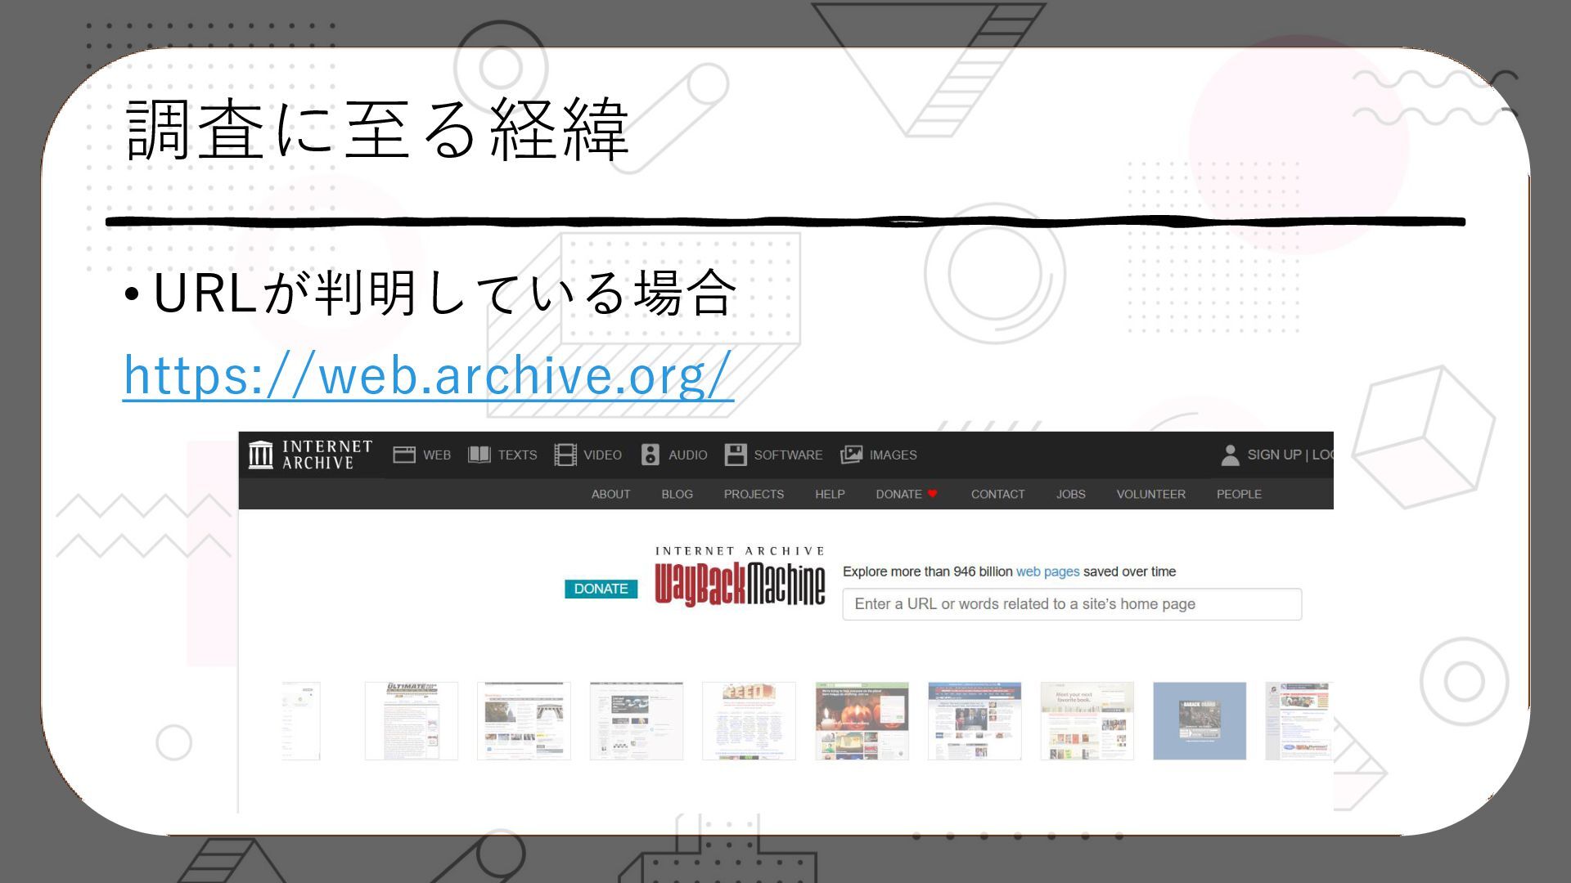Open the VOLUNTEER link
1571x883 pixels.
(1150, 494)
